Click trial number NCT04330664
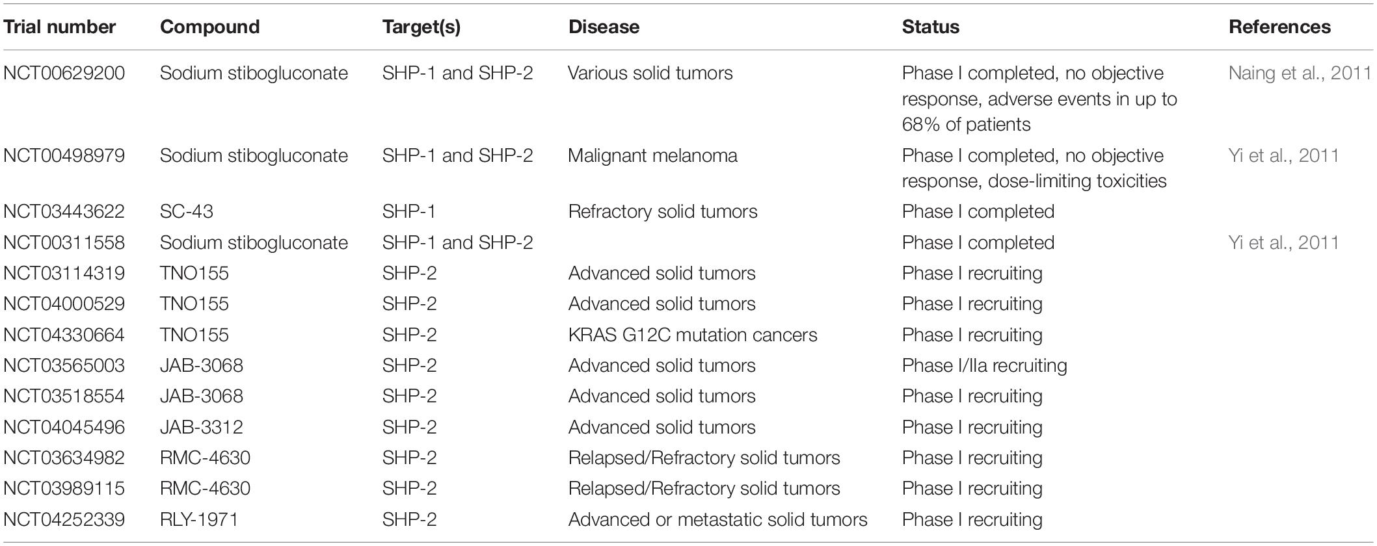1377x546 pixels. coord(64,335)
